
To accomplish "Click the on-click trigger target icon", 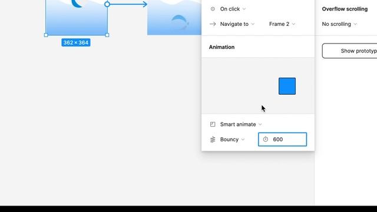I will pyautogui.click(x=213, y=9).
